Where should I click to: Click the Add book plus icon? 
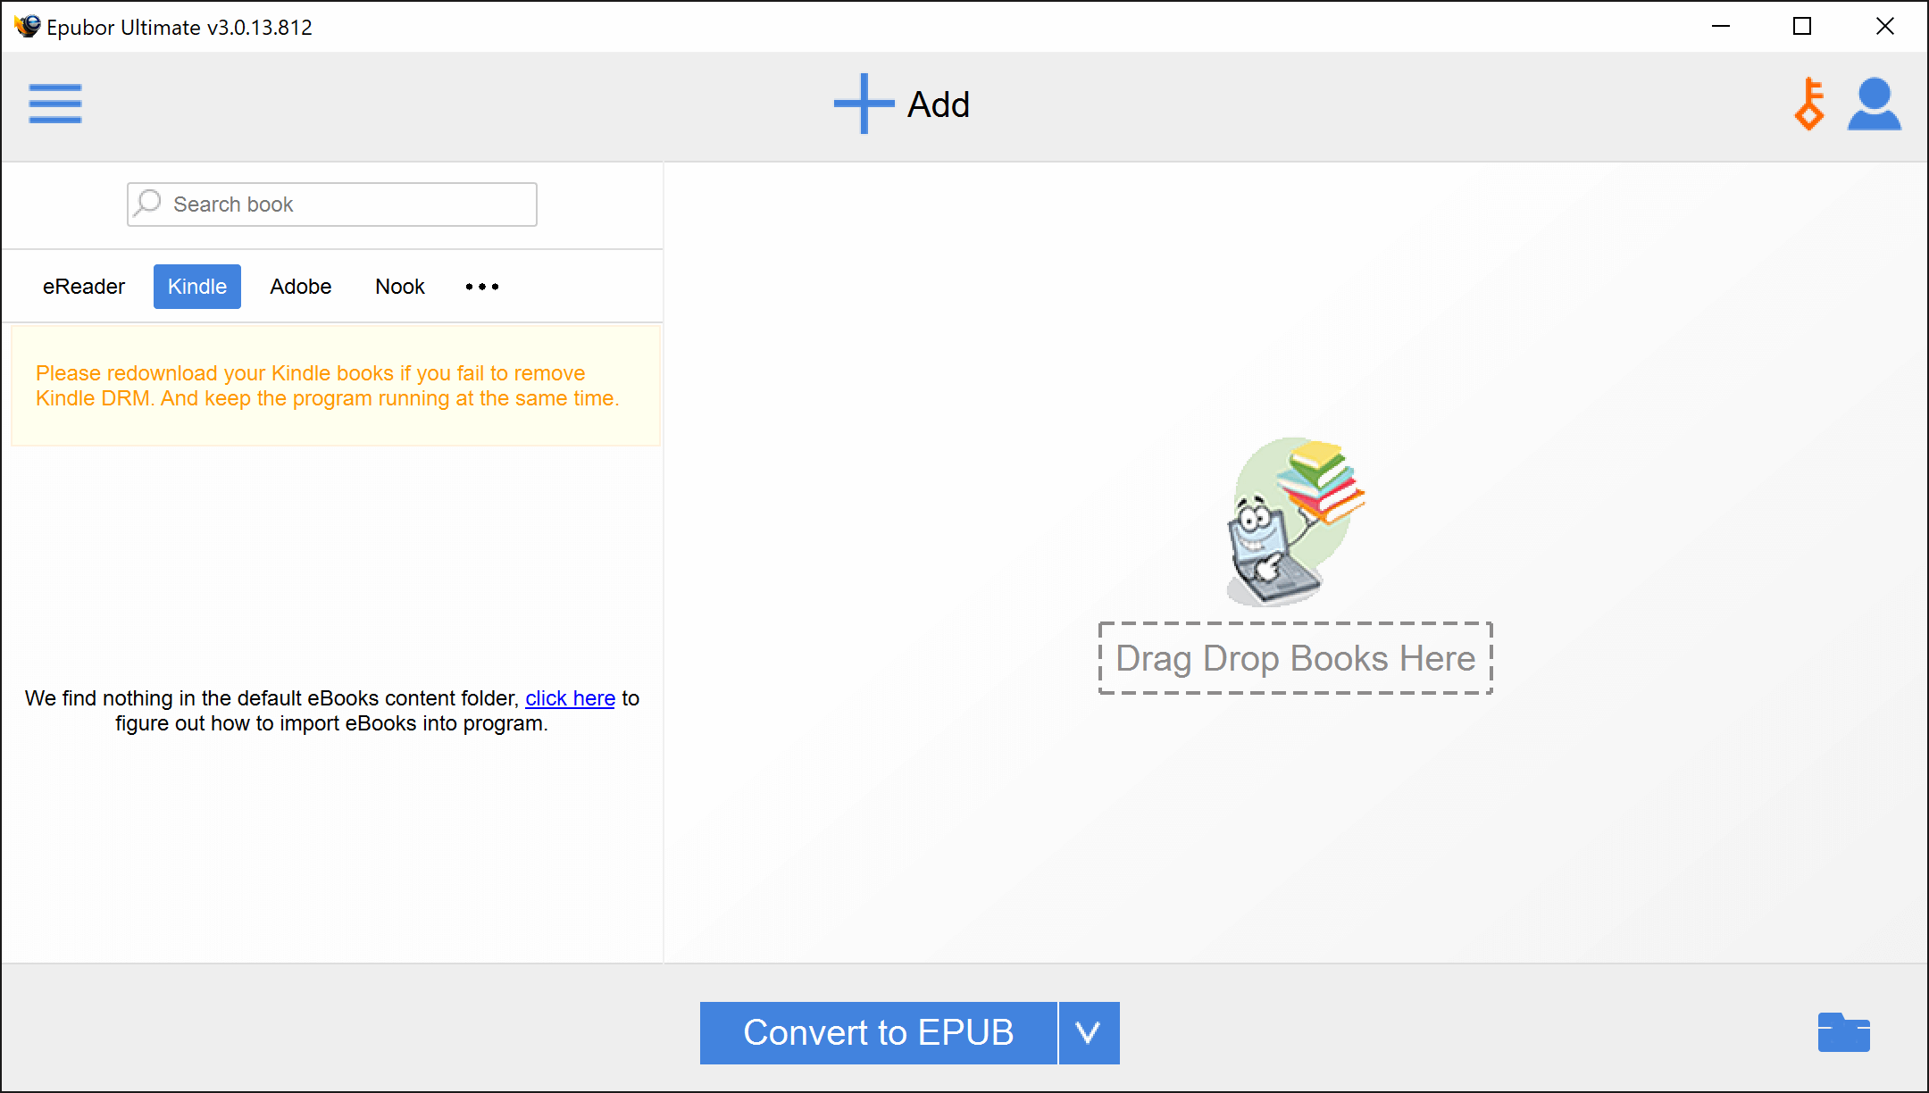click(861, 104)
